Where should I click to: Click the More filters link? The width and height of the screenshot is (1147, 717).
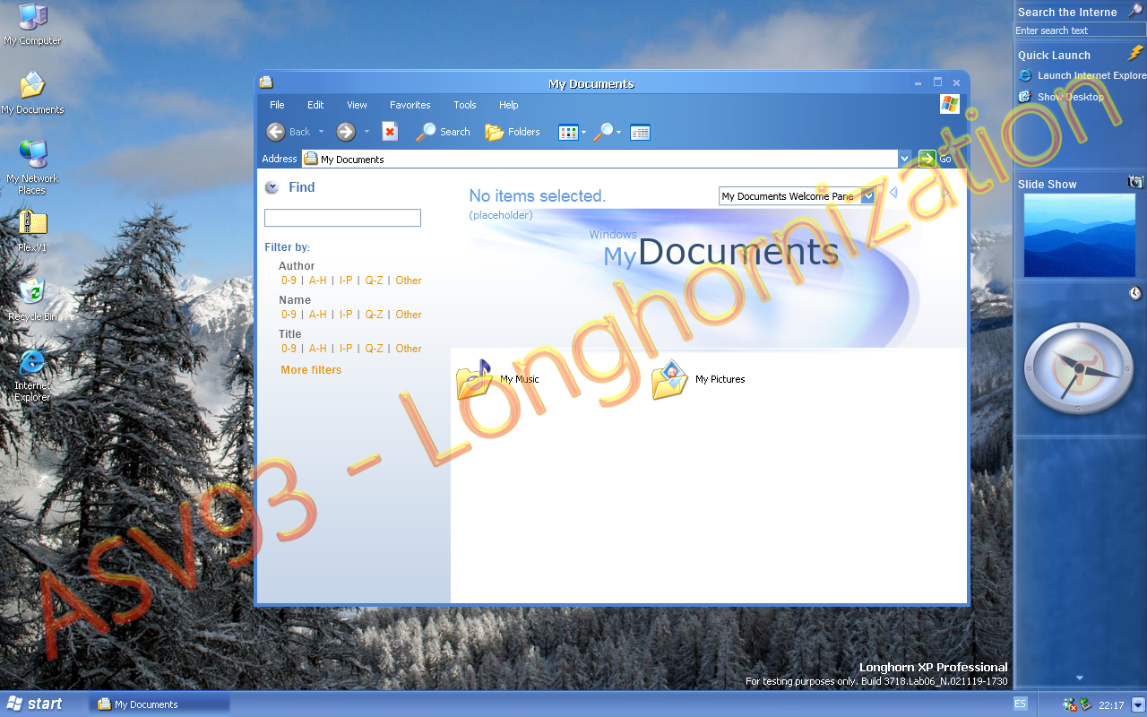pos(310,369)
